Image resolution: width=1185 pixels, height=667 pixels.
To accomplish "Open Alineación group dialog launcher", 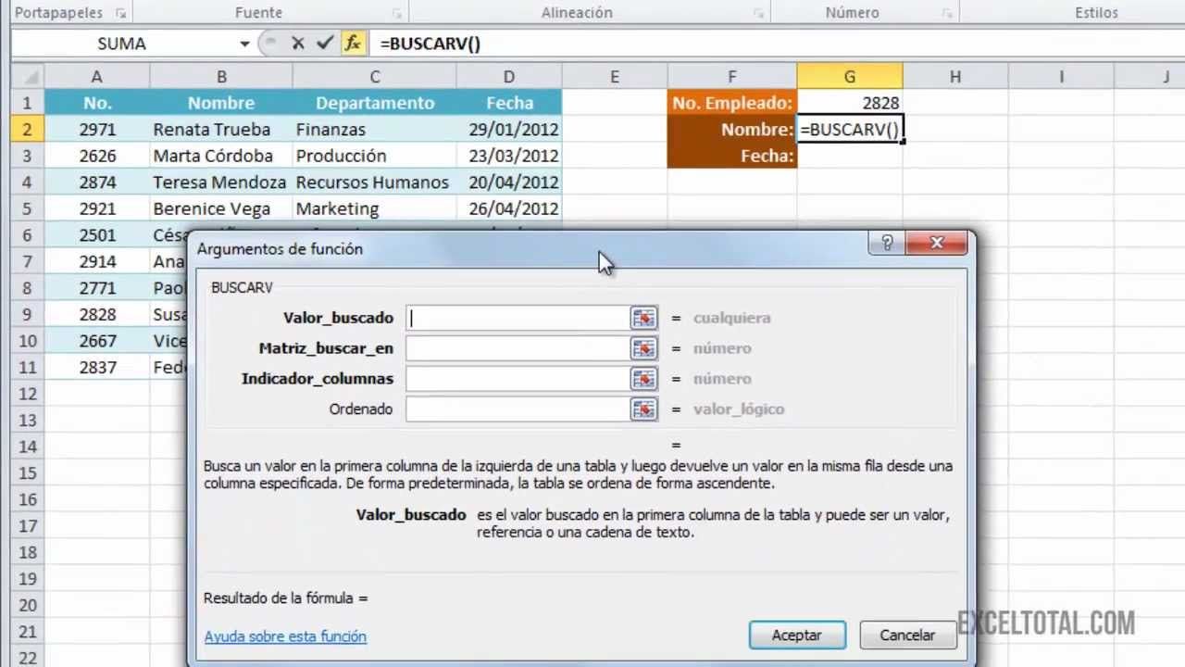I will coord(758,14).
